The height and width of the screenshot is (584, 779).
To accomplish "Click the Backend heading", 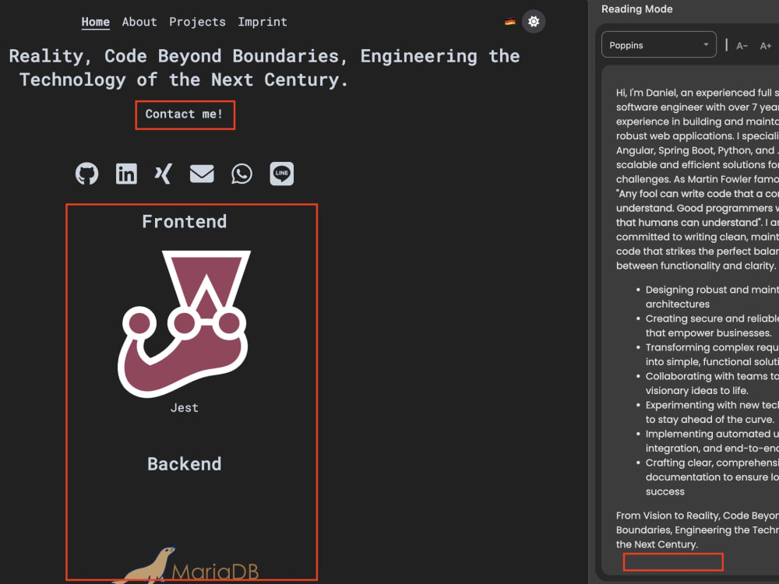I will 185,464.
